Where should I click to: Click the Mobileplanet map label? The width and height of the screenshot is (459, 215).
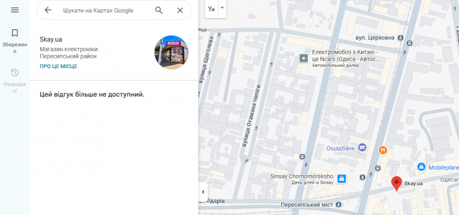tap(443, 168)
